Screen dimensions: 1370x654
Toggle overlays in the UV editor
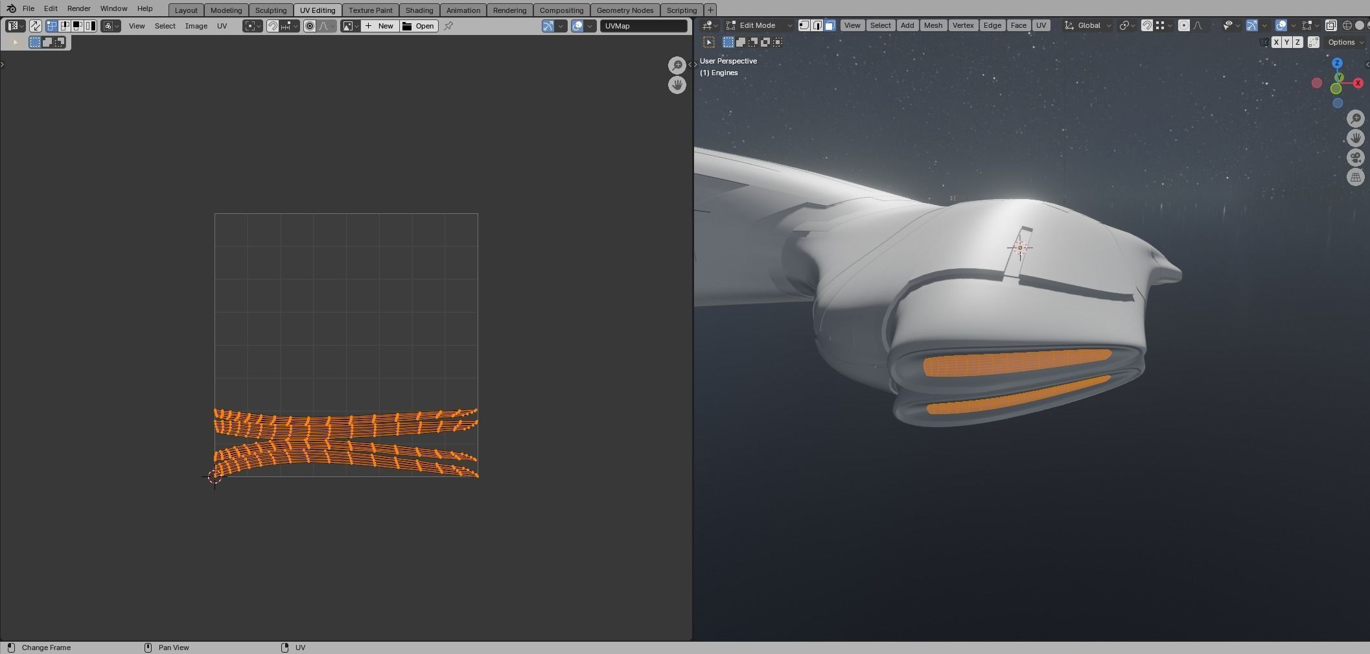(577, 26)
